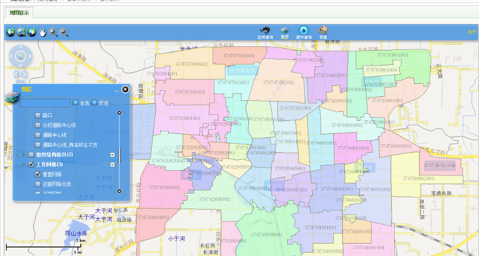The height and width of the screenshot is (256, 479).
Task: Enable the 分段道路中心线 layer checkbox
Action: (x=37, y=125)
